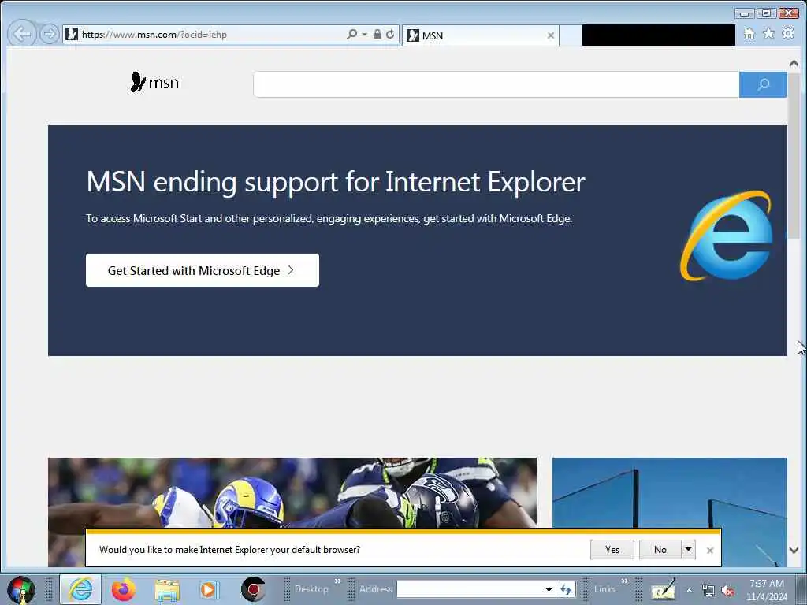The image size is (807, 605).
Task: Click Get Started with Microsoft Edge
Action: (x=203, y=270)
